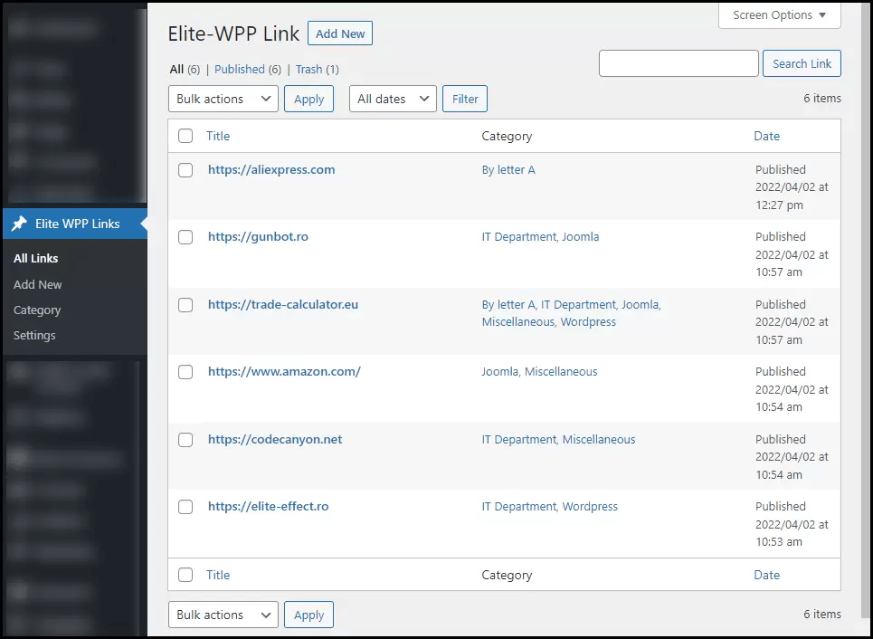The height and width of the screenshot is (639, 873).
Task: Show All (6) links filter
Action: click(185, 70)
